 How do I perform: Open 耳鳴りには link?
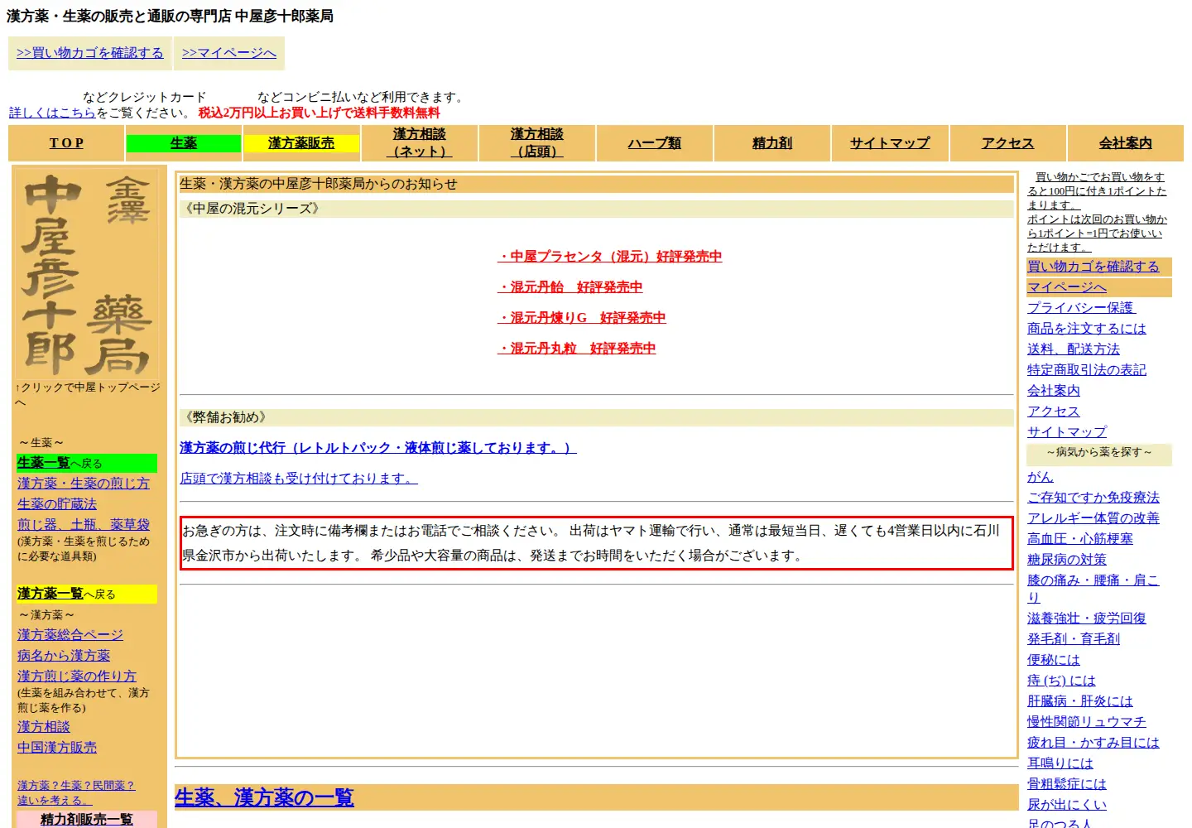point(1060,763)
